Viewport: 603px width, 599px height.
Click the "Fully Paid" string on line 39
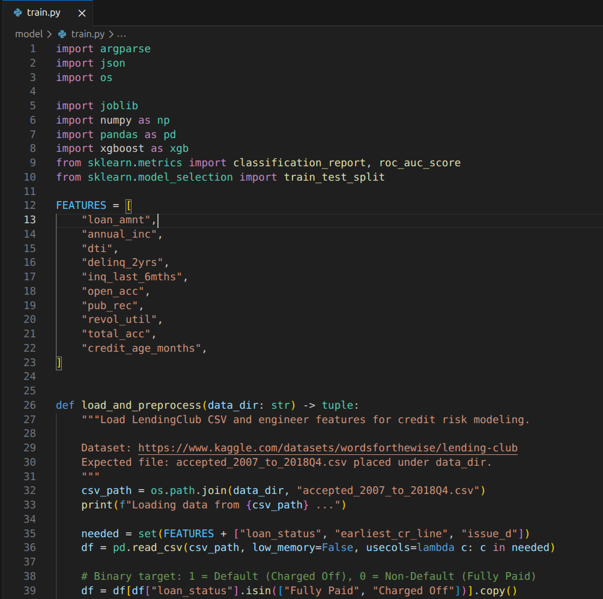click(x=321, y=591)
